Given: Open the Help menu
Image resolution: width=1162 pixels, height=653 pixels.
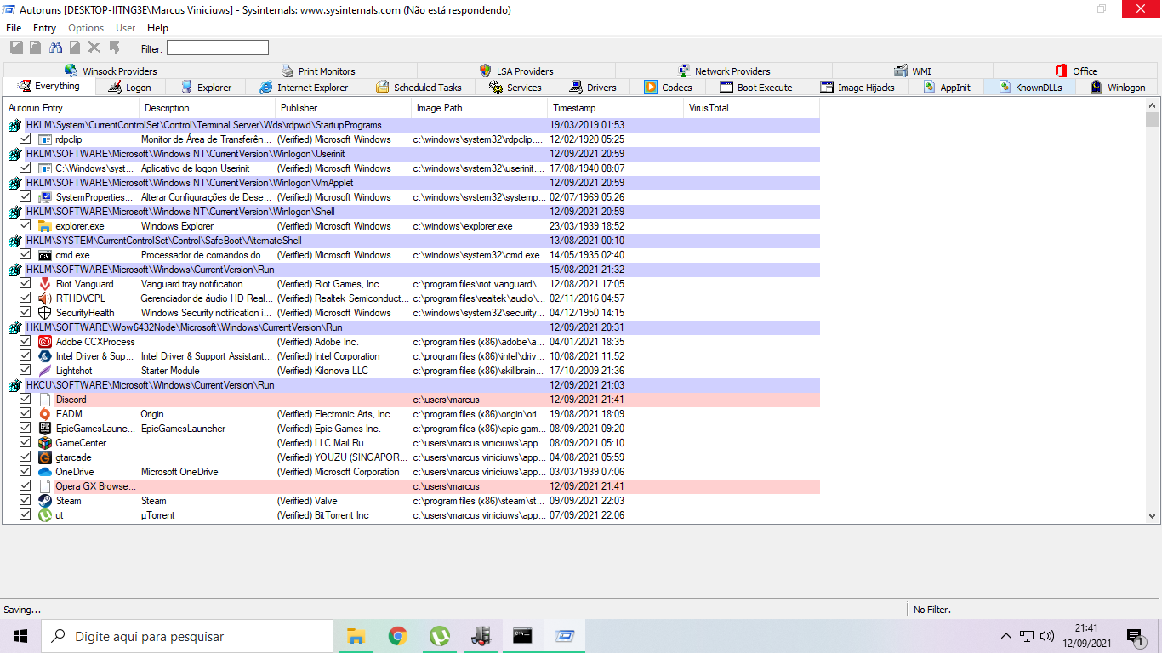Looking at the screenshot, I should (x=157, y=28).
